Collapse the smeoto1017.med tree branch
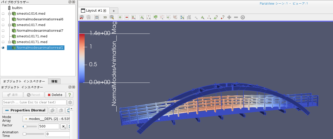Screen dimensions: 333x139 tap(10, 25)
